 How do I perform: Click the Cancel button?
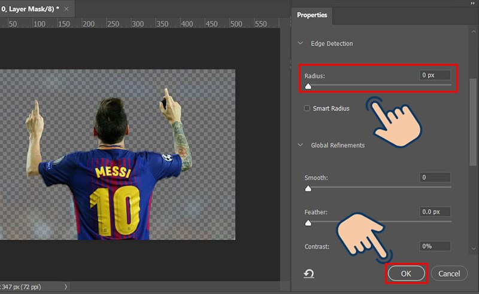(x=449, y=273)
